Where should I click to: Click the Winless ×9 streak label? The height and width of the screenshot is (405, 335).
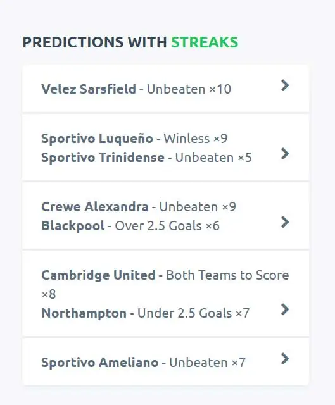(x=196, y=139)
